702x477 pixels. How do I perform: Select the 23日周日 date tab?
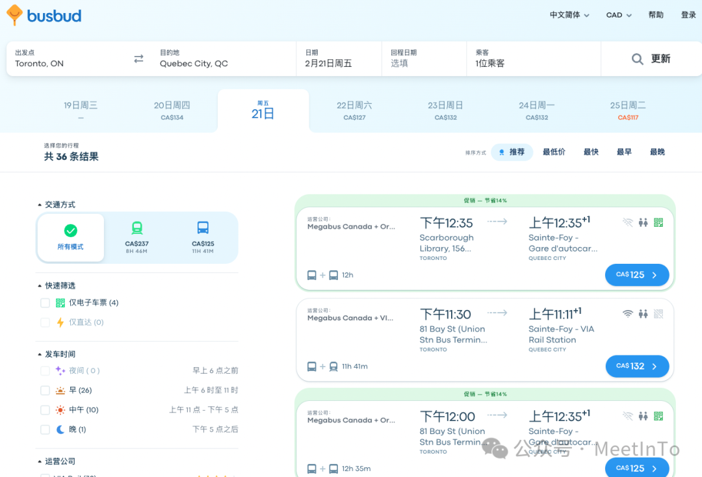click(x=445, y=110)
